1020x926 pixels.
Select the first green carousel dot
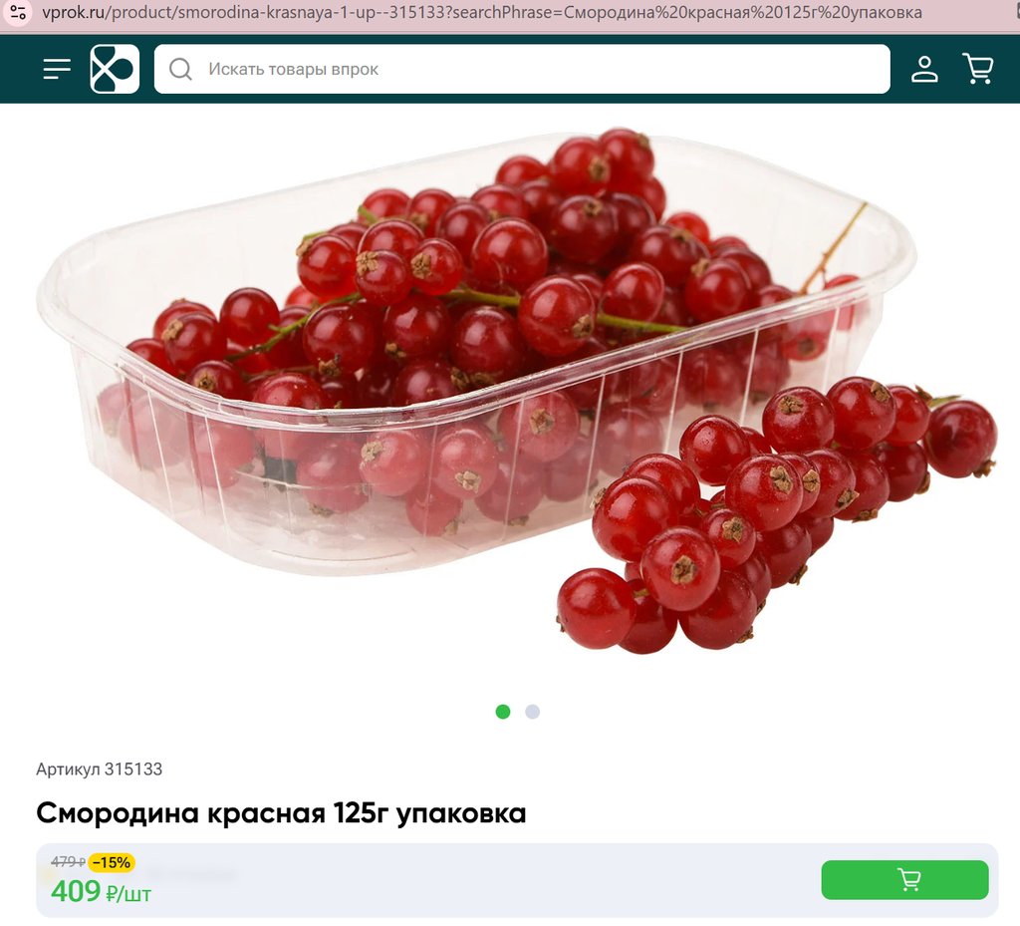(503, 712)
